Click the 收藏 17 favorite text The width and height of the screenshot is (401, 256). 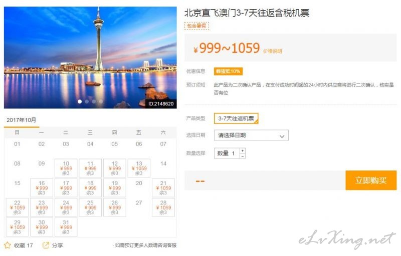(x=23, y=245)
